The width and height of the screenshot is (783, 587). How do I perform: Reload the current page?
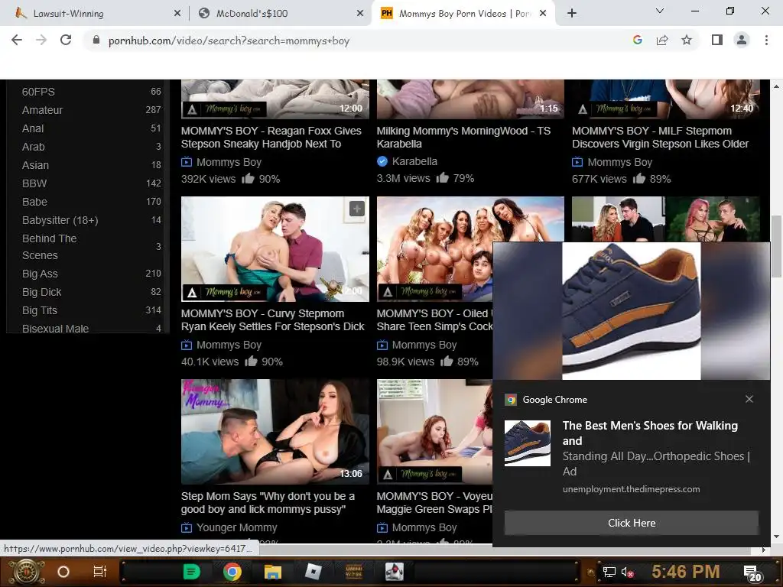(x=66, y=41)
